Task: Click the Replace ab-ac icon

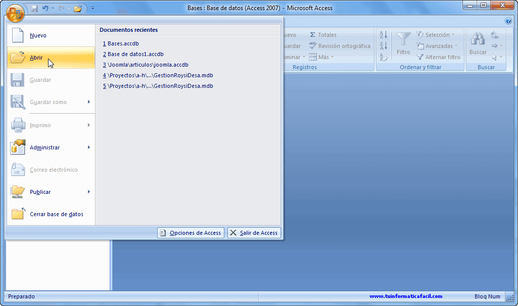Action: tap(495, 35)
